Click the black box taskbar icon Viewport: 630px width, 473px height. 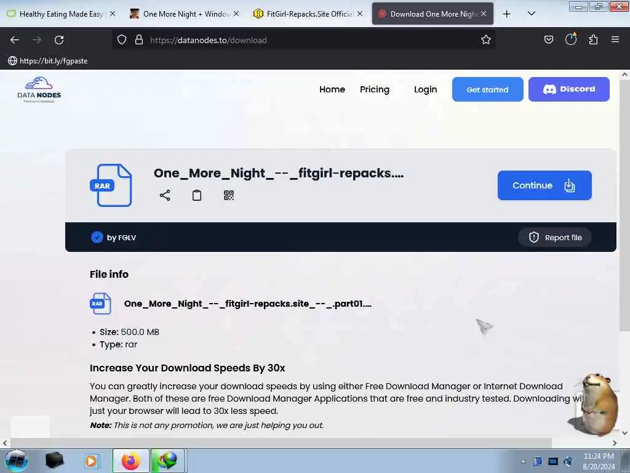54,461
